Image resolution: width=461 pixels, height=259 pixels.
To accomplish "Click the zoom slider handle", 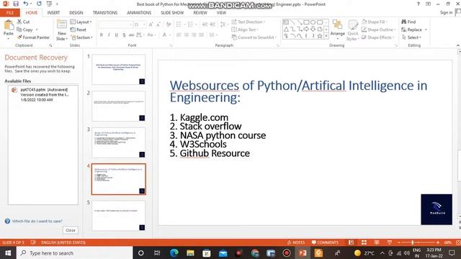I will coord(413,242).
